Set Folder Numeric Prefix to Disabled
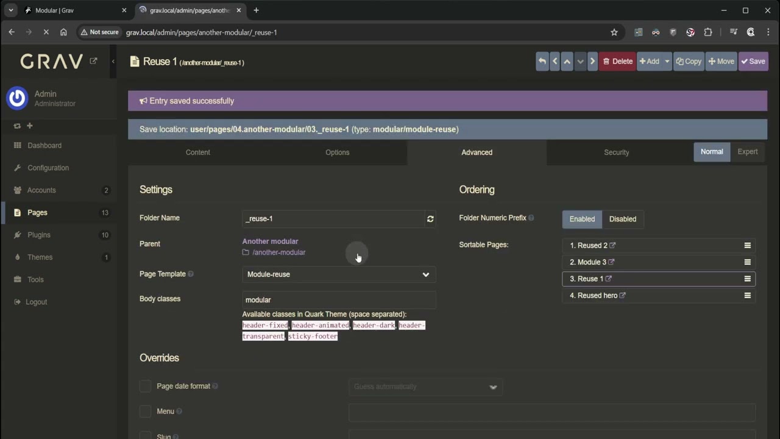This screenshot has height=439, width=780. pos(623,219)
